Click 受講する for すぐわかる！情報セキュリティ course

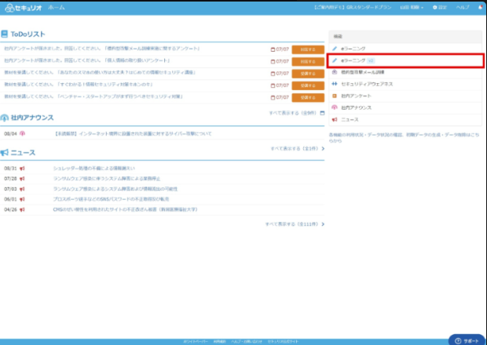[308, 85]
